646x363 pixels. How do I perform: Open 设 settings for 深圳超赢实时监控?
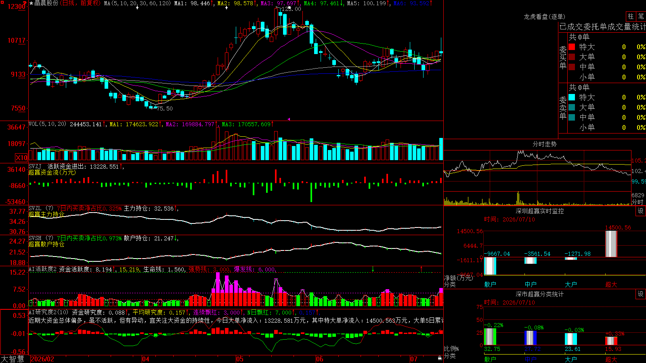641,211
